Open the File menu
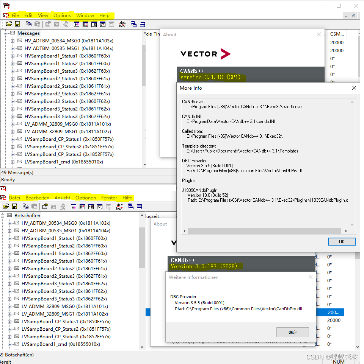This screenshot has width=364, height=364. tap(15, 15)
